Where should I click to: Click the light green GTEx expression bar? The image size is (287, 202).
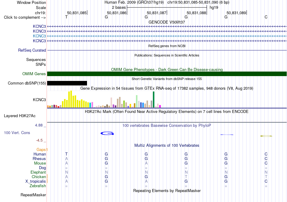click(x=137, y=101)
